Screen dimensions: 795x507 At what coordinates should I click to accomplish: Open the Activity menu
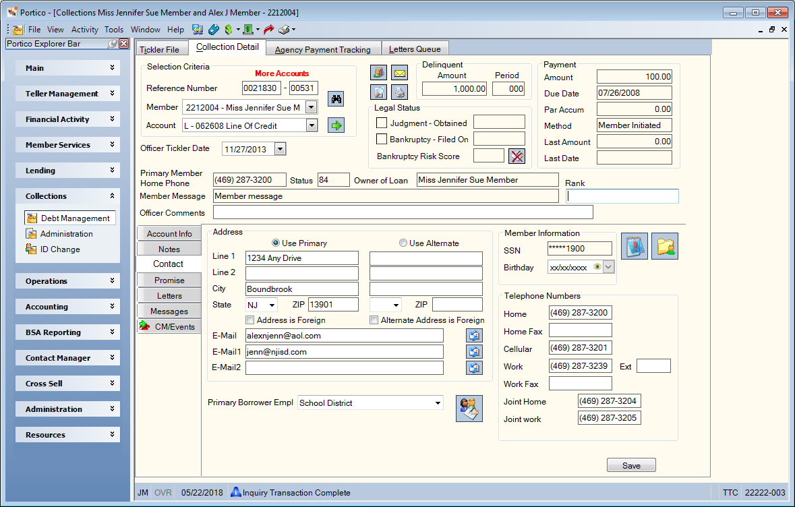[85, 30]
